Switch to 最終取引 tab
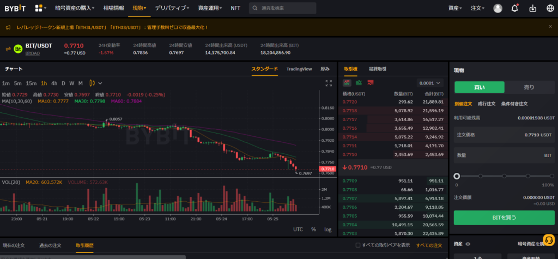This screenshot has height=259, width=558. click(378, 69)
